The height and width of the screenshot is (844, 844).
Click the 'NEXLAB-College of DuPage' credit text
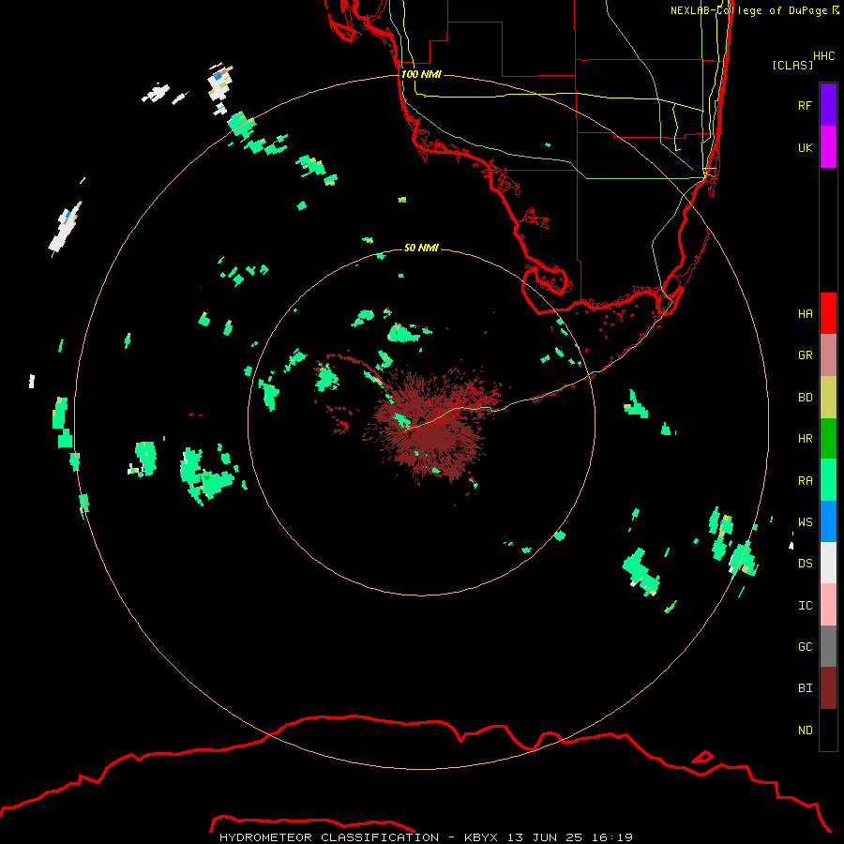[x=748, y=10]
